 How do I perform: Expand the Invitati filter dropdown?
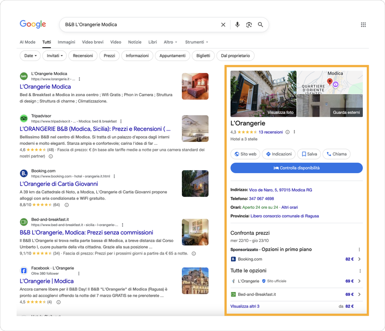click(54, 56)
